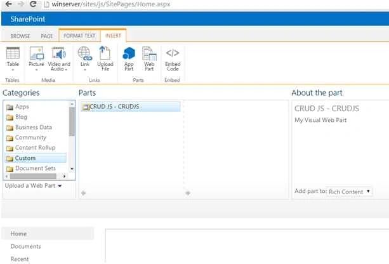This screenshot has width=389, height=264.
Task: Click categories list scroll-up arrow
Action: click(x=72, y=103)
